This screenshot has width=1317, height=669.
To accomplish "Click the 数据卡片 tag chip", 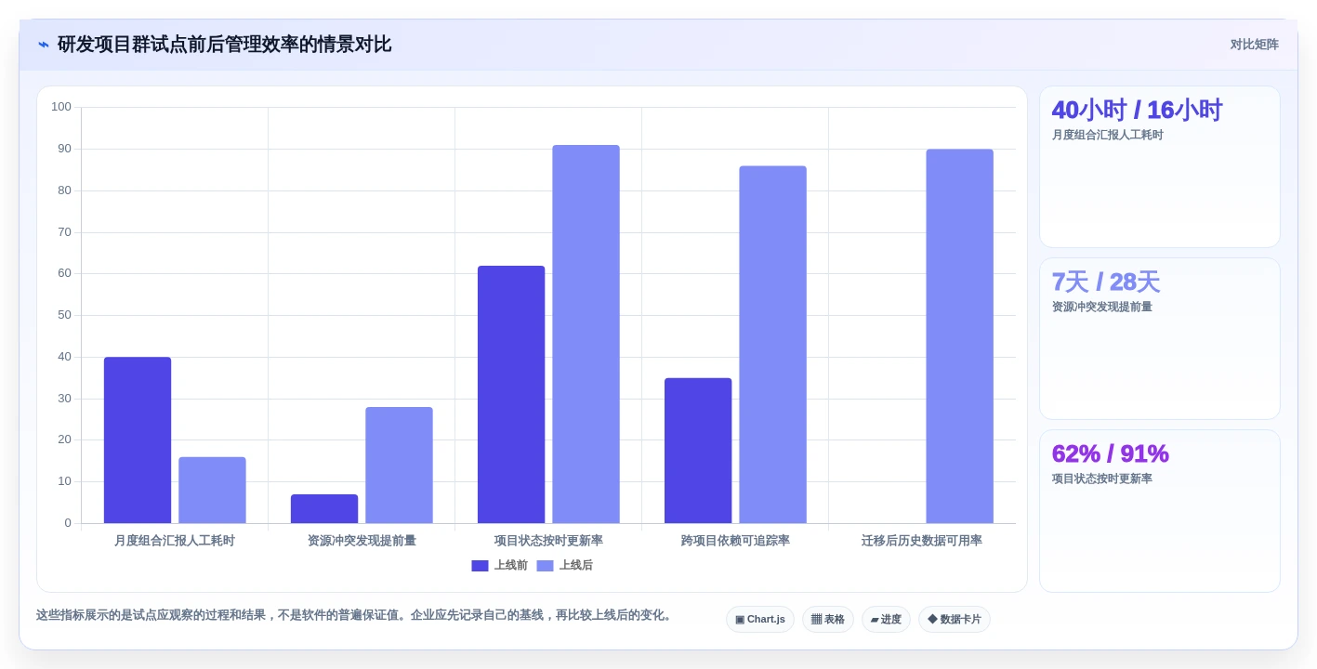I will [955, 619].
